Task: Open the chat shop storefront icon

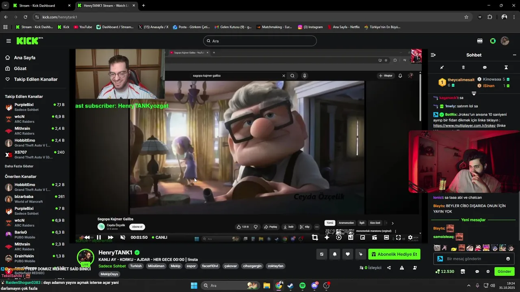Action: coord(463,271)
